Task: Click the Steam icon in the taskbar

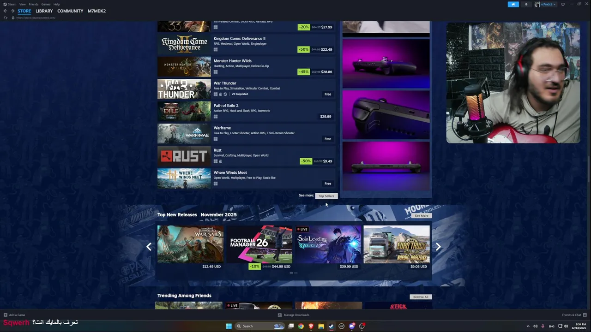Action: [331, 326]
